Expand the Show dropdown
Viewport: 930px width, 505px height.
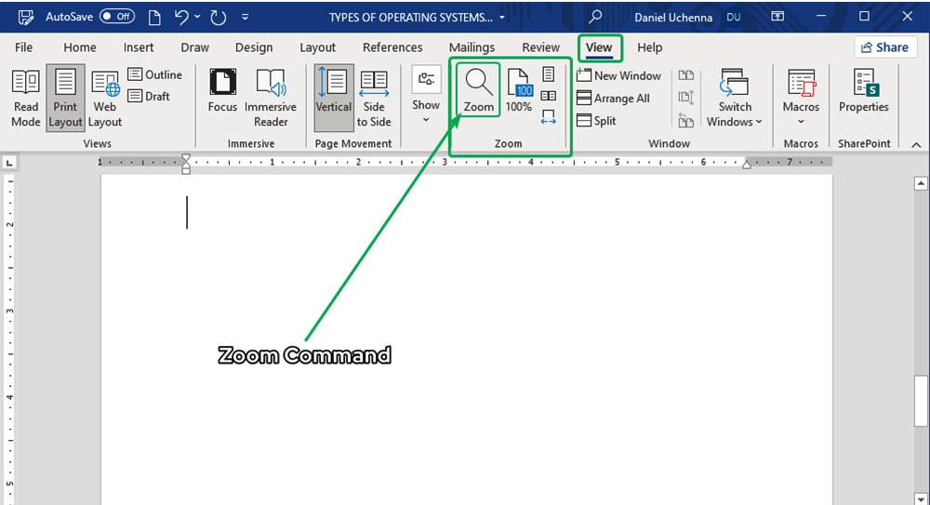(x=426, y=98)
